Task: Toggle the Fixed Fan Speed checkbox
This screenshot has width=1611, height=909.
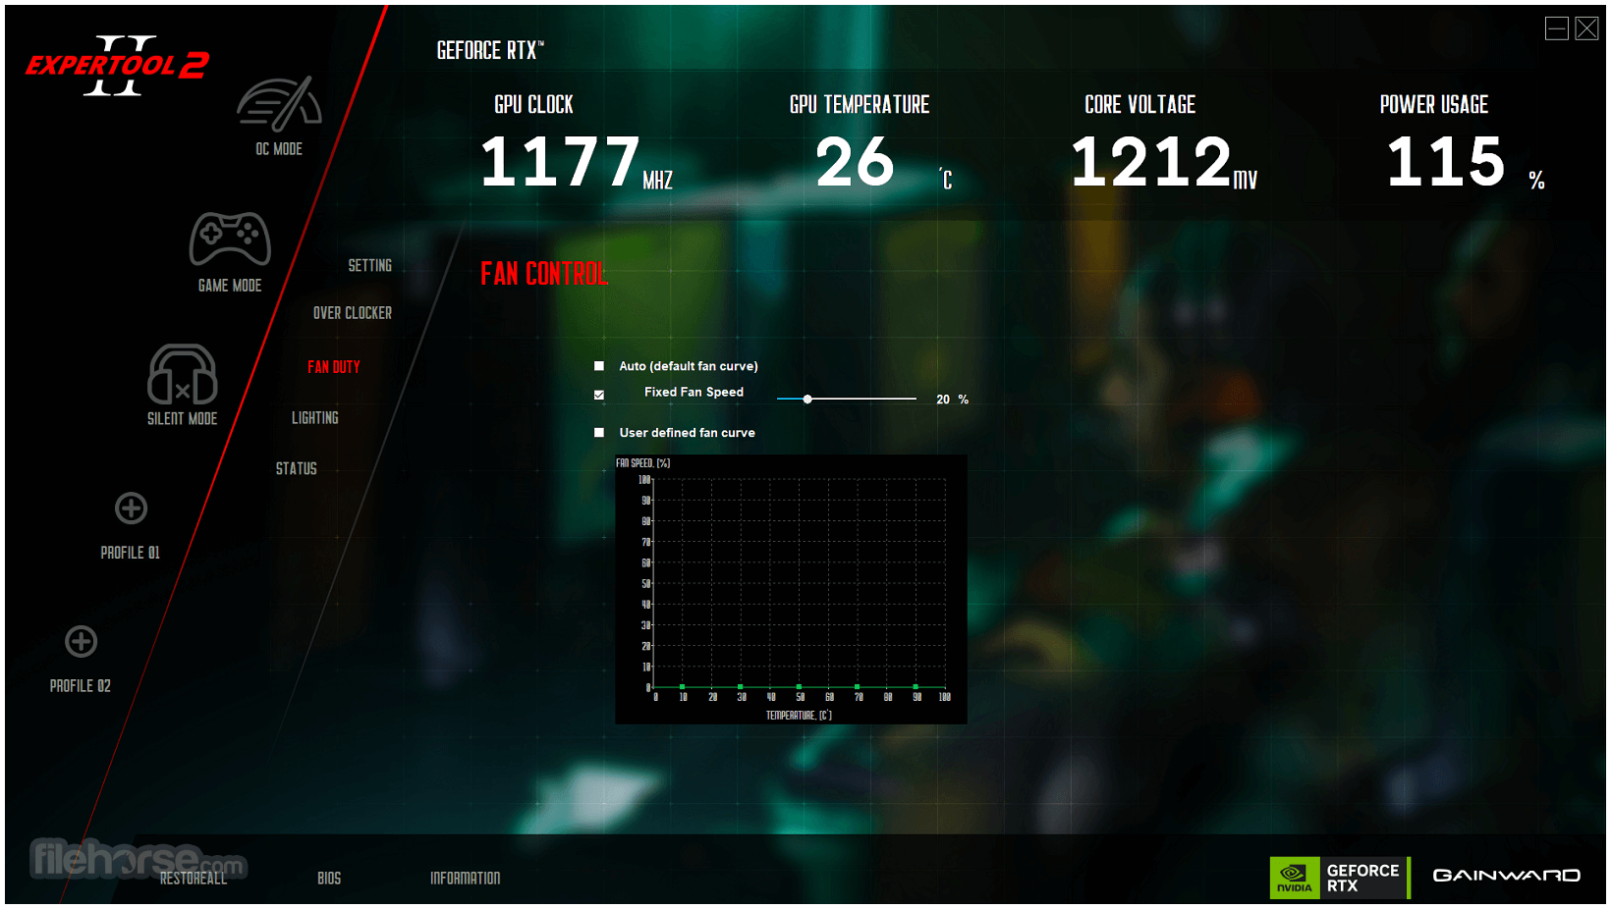Action: tap(599, 395)
